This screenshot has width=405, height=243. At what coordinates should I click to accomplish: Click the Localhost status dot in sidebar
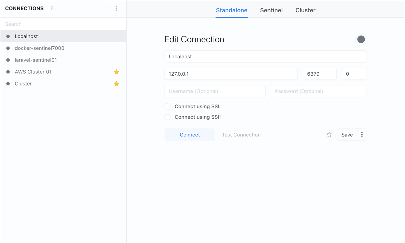point(8,36)
